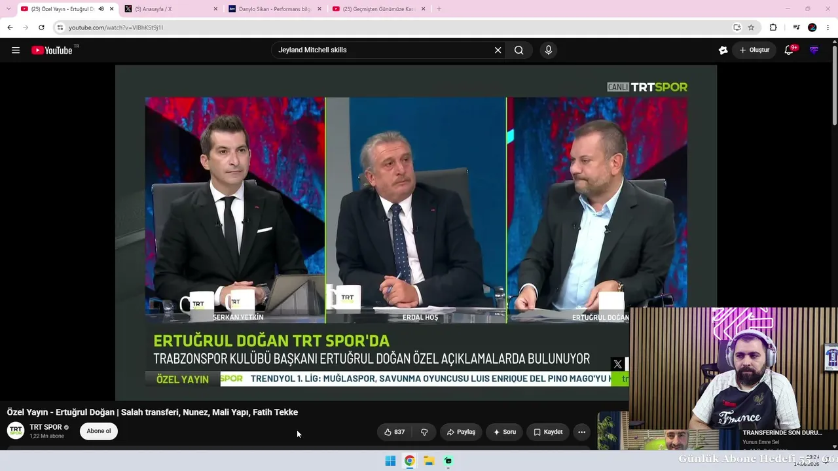The height and width of the screenshot is (471, 838).
Task: Open Chrome from the taskbar
Action: 409,461
